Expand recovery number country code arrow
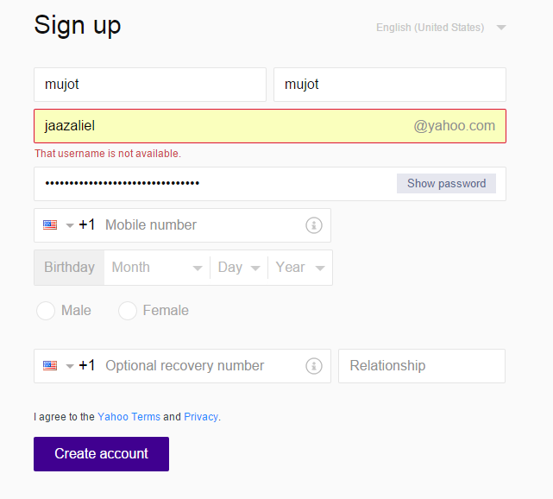553x499 pixels. coord(70,366)
